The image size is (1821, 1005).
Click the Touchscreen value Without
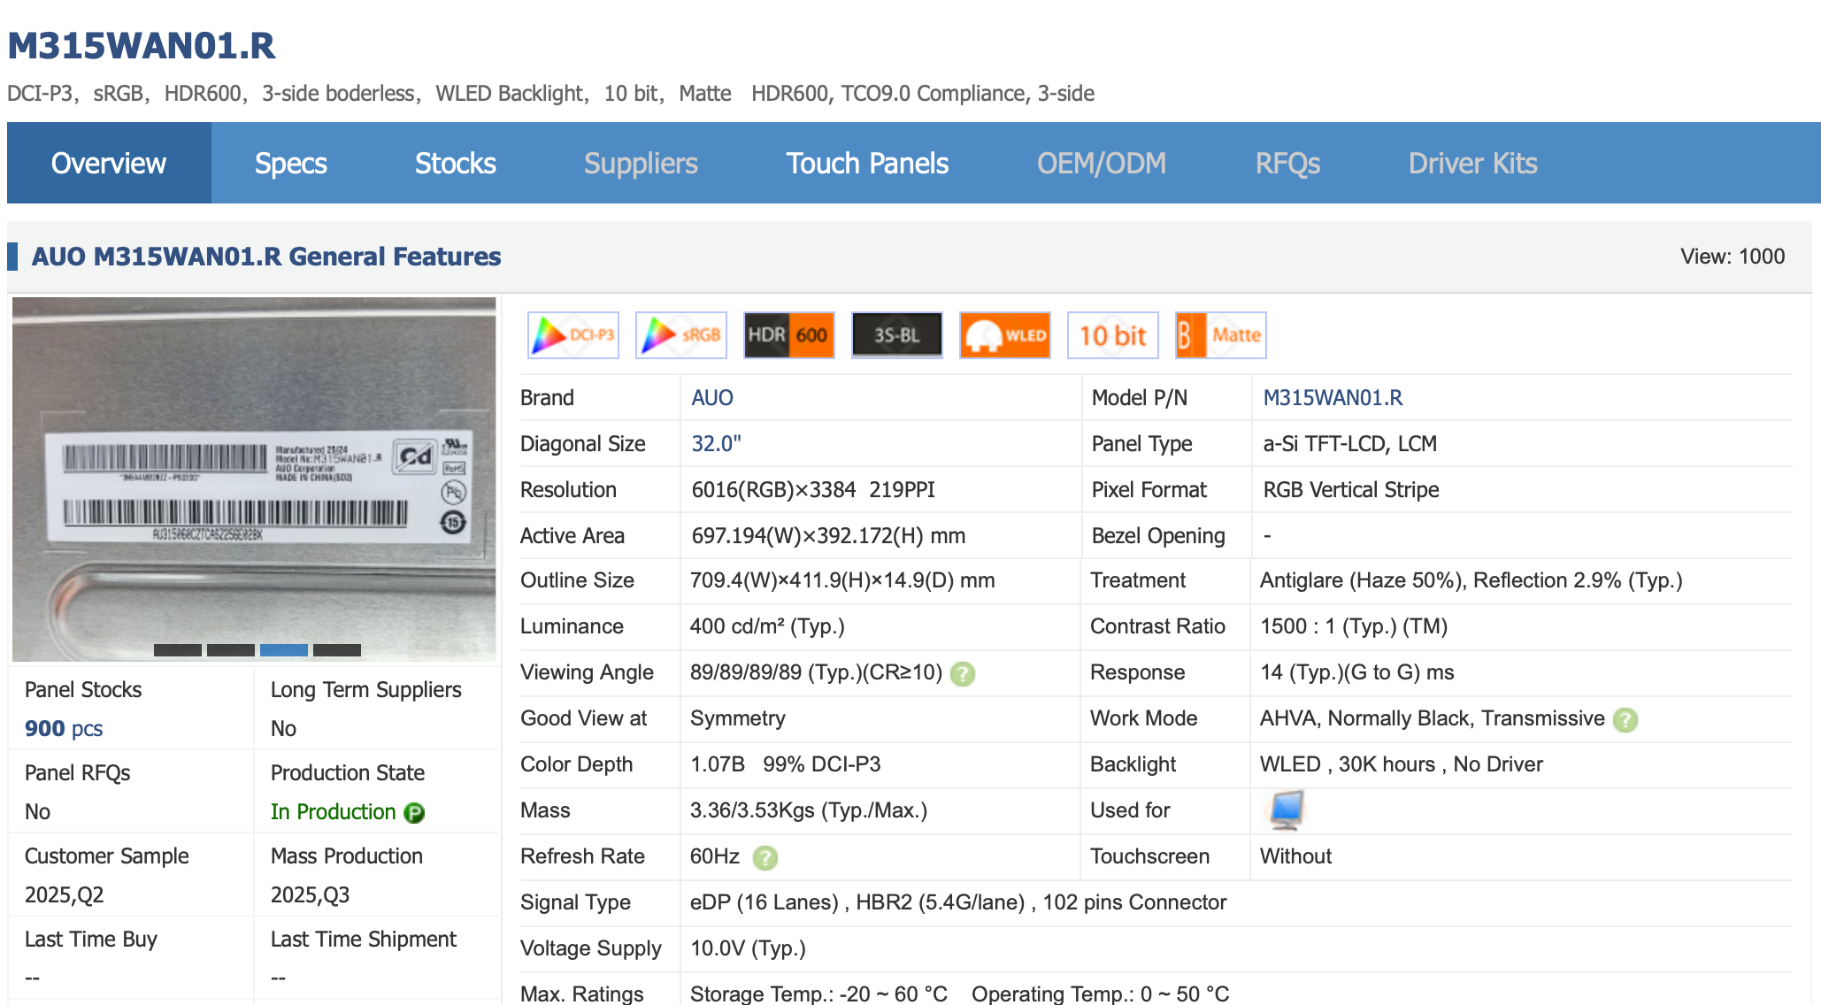pyautogui.click(x=1295, y=856)
